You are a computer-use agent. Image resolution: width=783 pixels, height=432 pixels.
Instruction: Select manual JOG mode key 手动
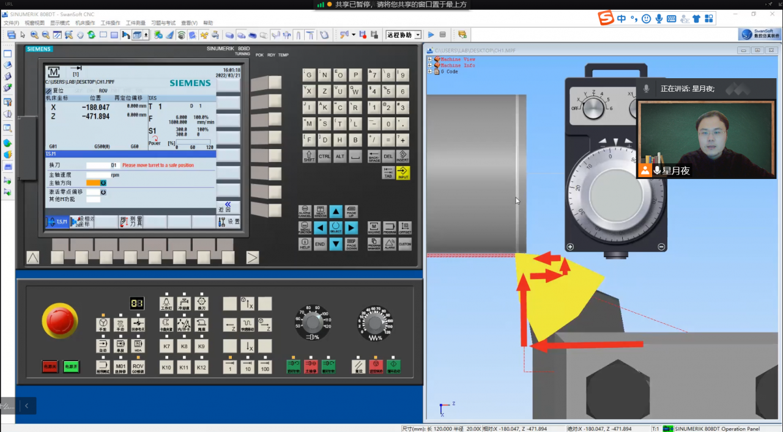coord(121,324)
